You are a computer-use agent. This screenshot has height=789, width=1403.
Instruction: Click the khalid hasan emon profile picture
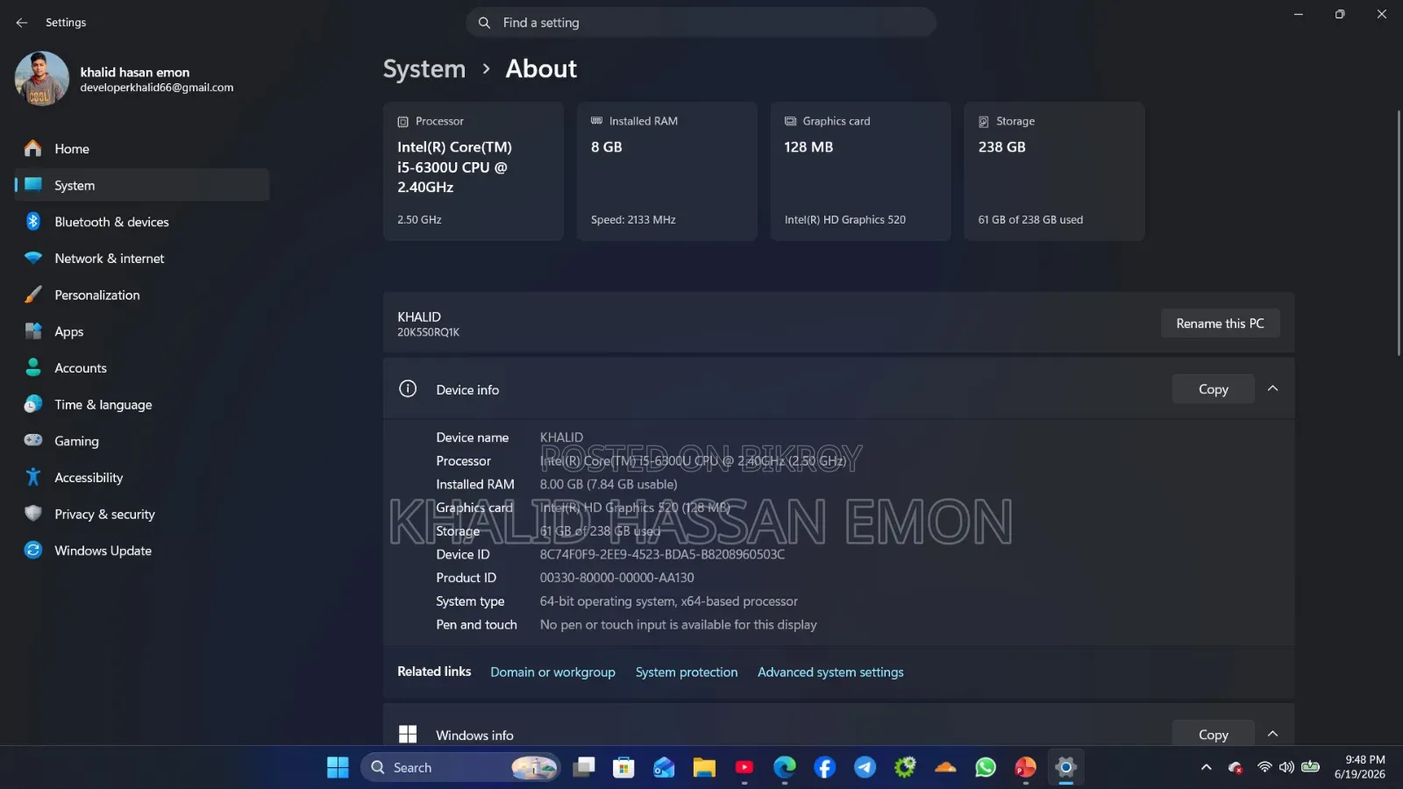tap(42, 79)
